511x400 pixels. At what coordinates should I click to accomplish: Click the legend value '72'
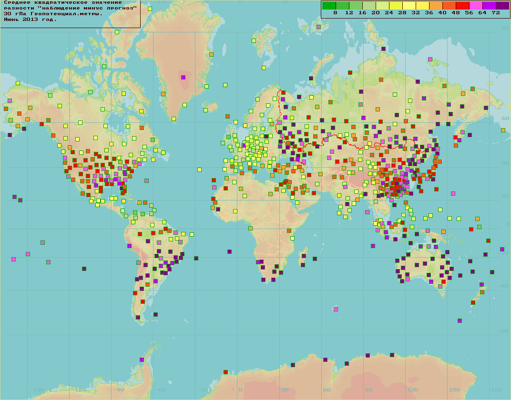pos(496,13)
